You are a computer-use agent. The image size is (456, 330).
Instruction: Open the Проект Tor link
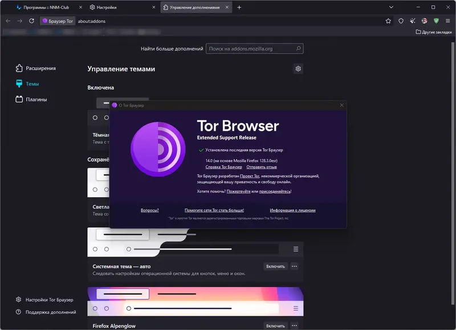tap(250, 176)
